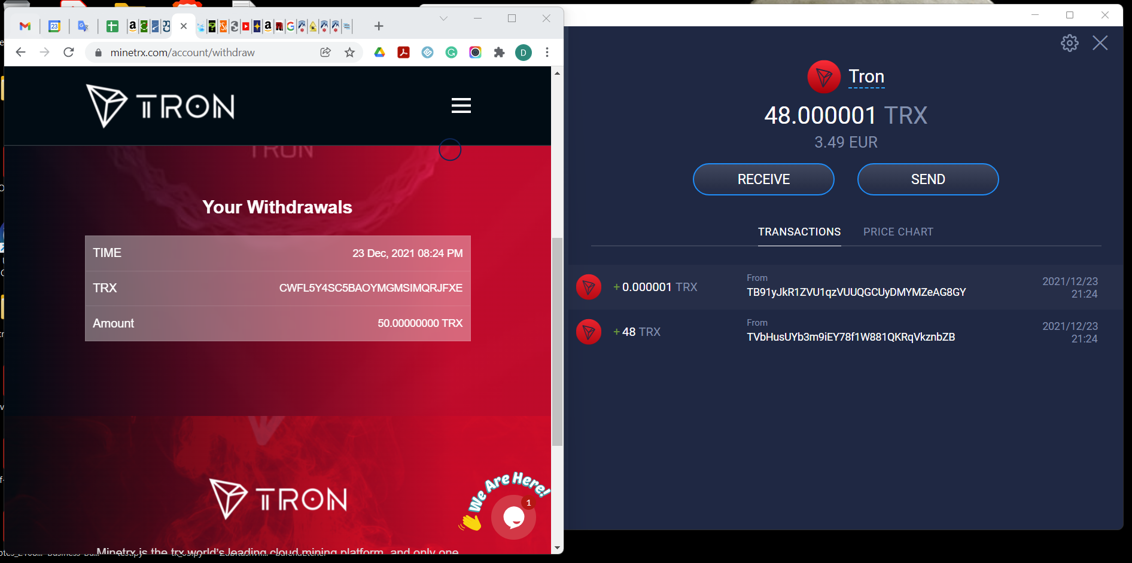Switch to PRICE CHART tab
Screen dimensions: 1132x563
point(898,232)
